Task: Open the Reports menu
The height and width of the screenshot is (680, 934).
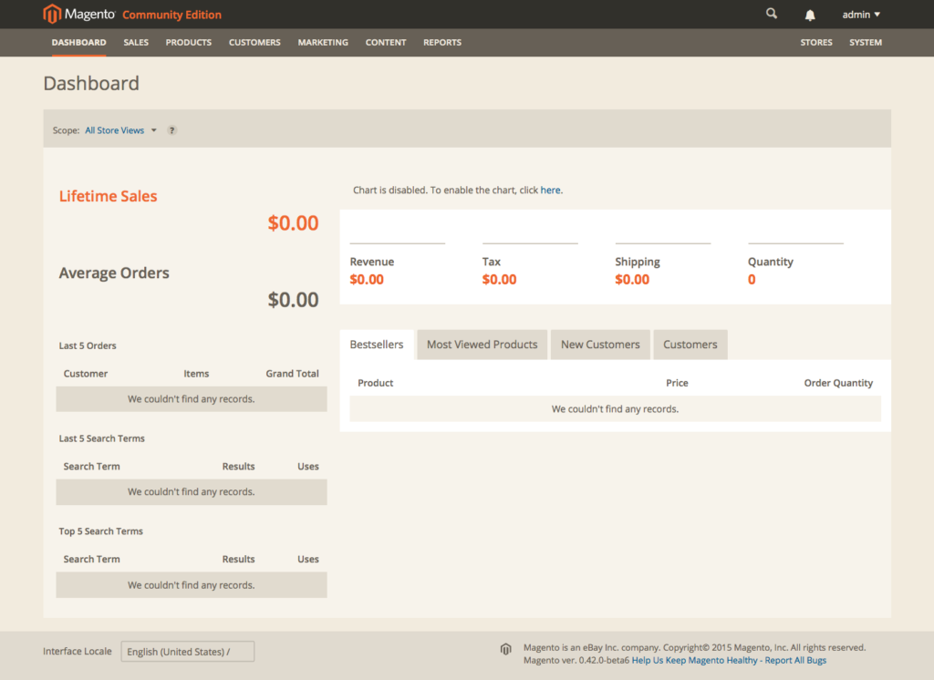Action: (441, 42)
